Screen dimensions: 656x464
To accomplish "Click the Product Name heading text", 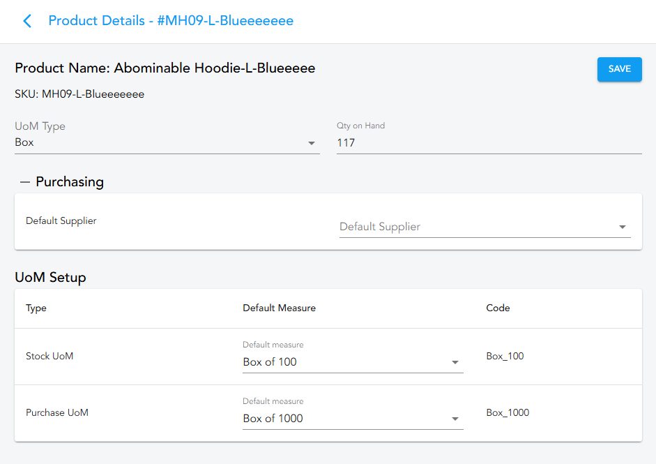I will 165,68.
